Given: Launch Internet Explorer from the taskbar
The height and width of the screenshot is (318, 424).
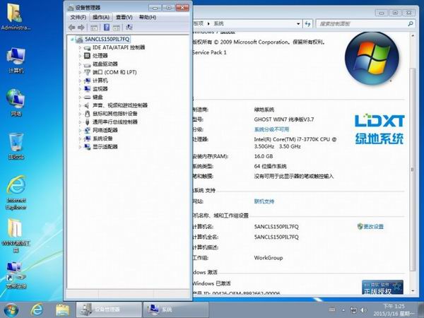Looking at the screenshot, I should coord(37,310).
